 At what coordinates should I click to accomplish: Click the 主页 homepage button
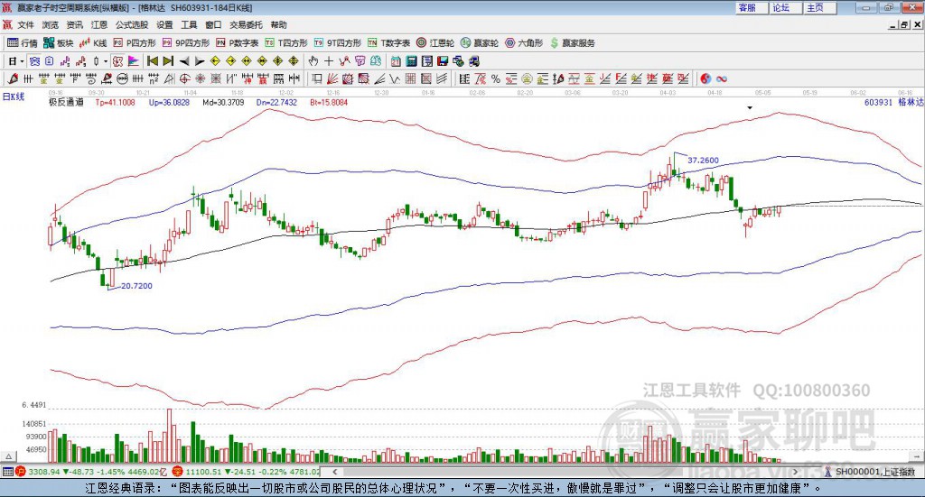click(818, 7)
